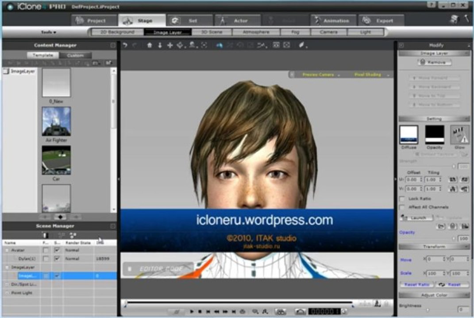Open the Tools dropdown menu
This screenshot has width=474, height=318.
49,32
